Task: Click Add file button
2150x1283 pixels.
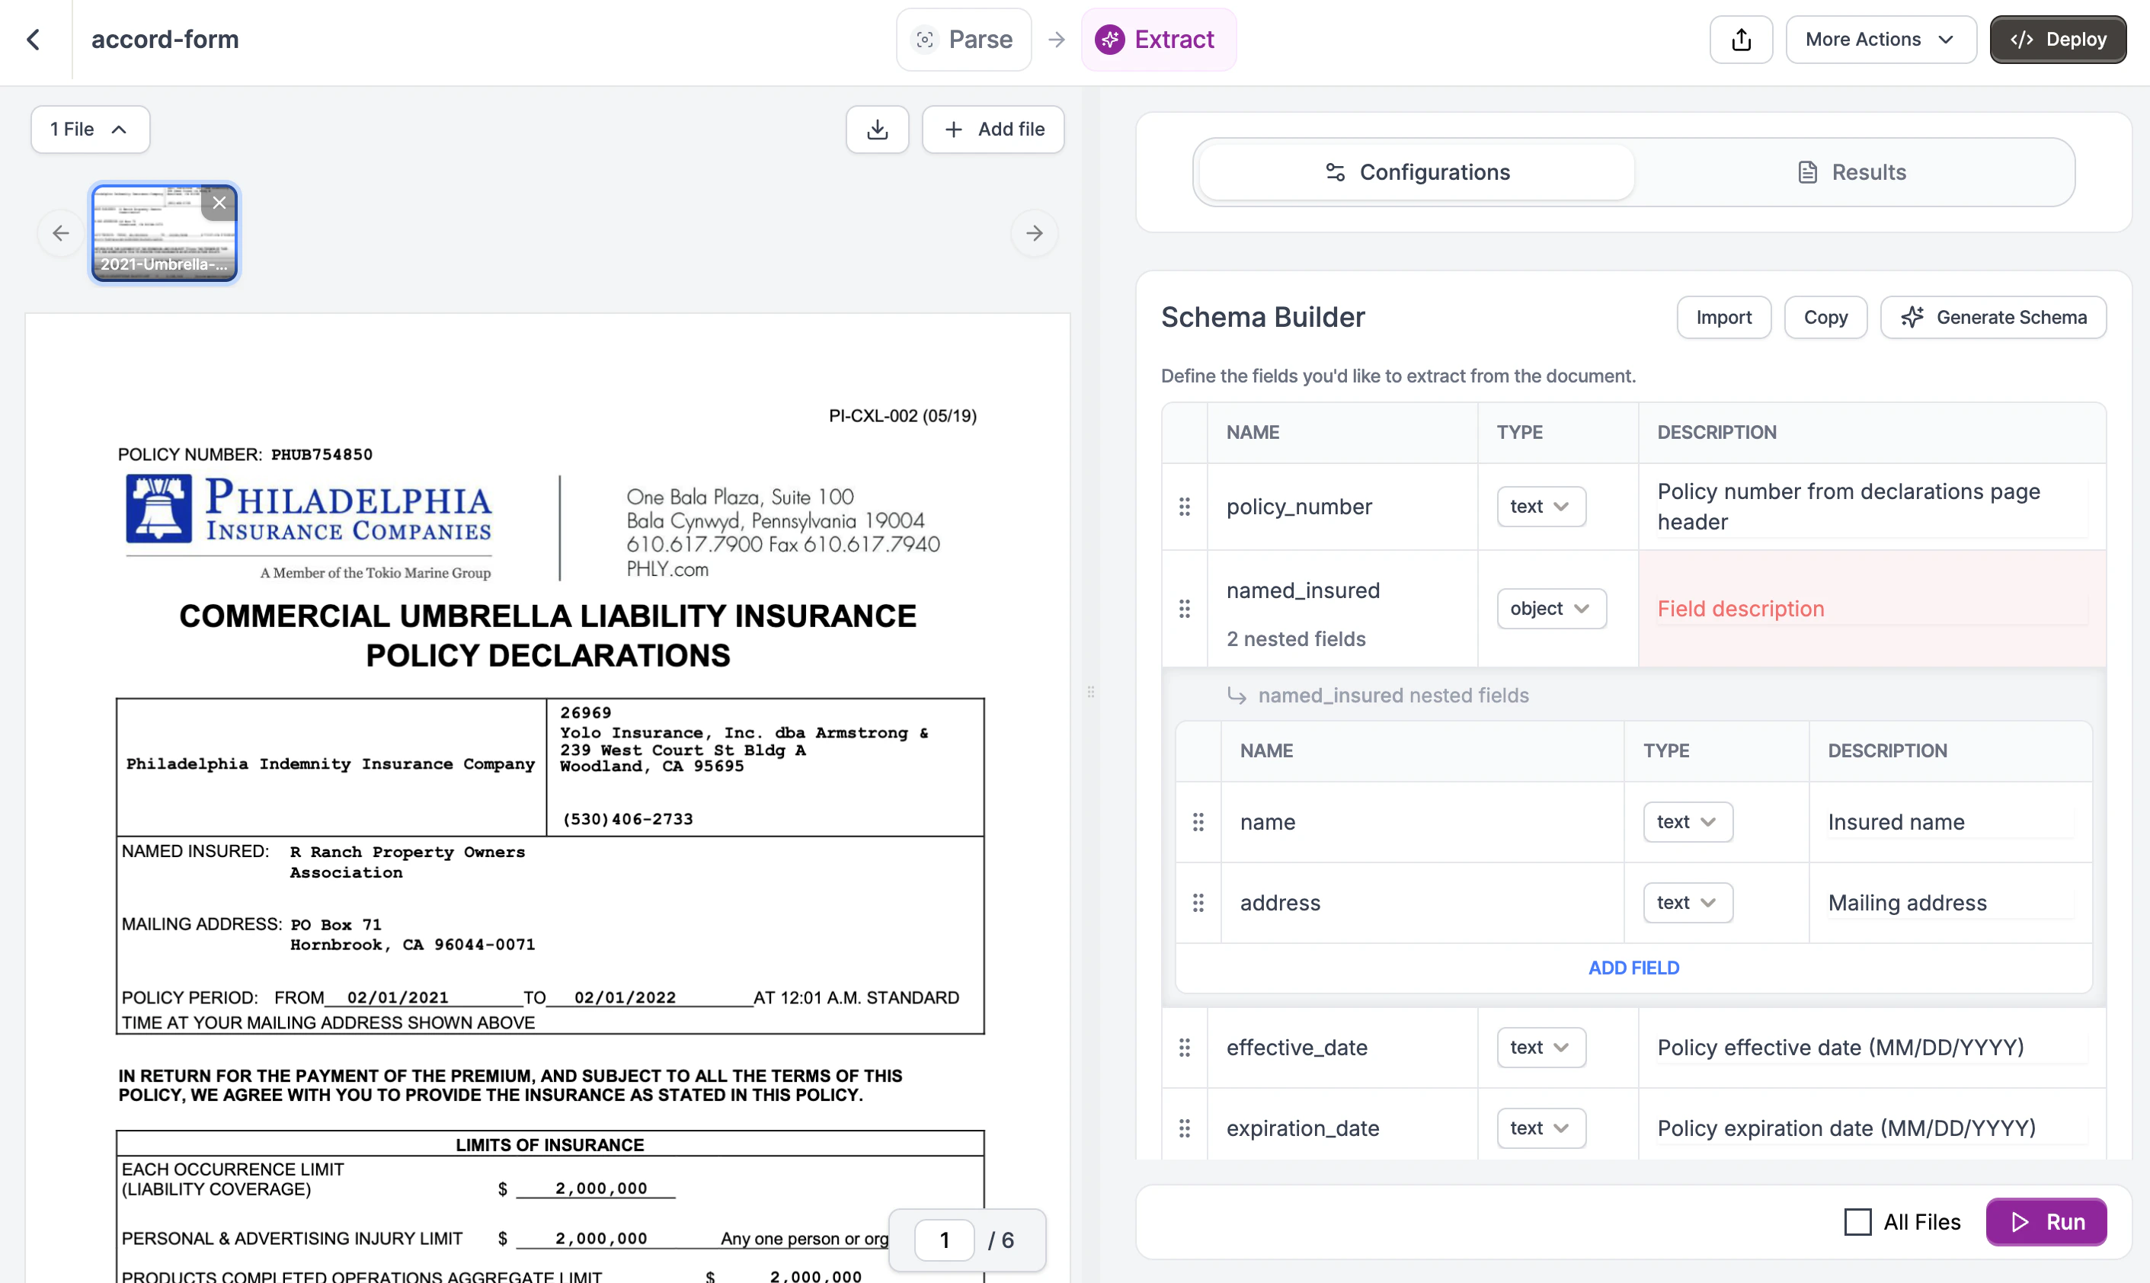Action: click(993, 129)
